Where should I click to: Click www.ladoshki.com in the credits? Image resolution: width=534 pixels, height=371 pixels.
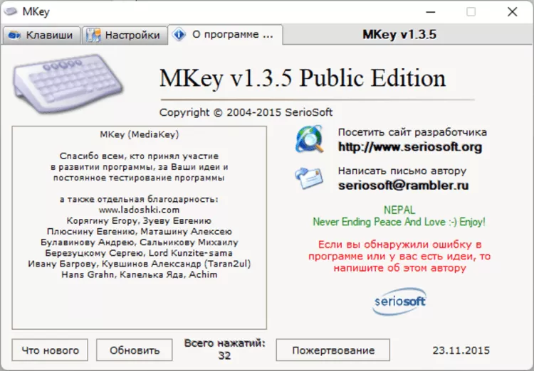[140, 210]
